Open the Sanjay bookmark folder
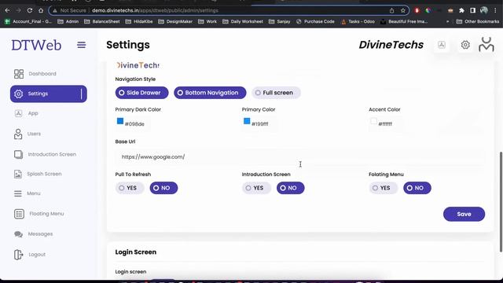Screen dimensions: 503x283 click(x=280, y=21)
